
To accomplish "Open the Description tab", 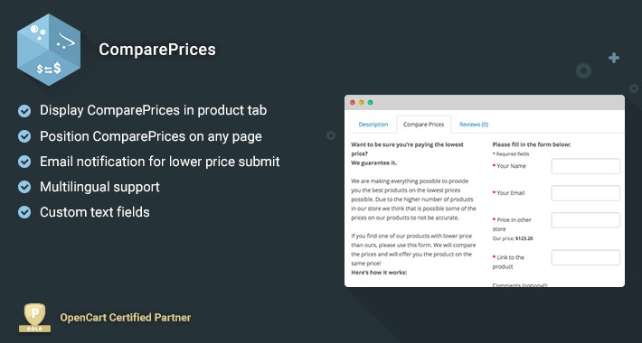I will (373, 125).
